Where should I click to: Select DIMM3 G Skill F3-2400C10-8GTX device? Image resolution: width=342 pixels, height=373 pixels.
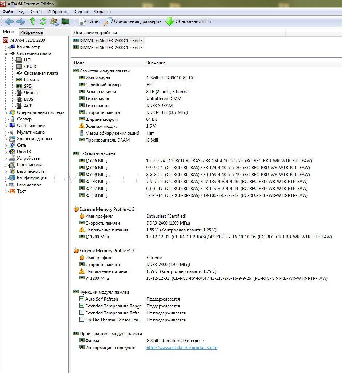pyautogui.click(x=108, y=47)
